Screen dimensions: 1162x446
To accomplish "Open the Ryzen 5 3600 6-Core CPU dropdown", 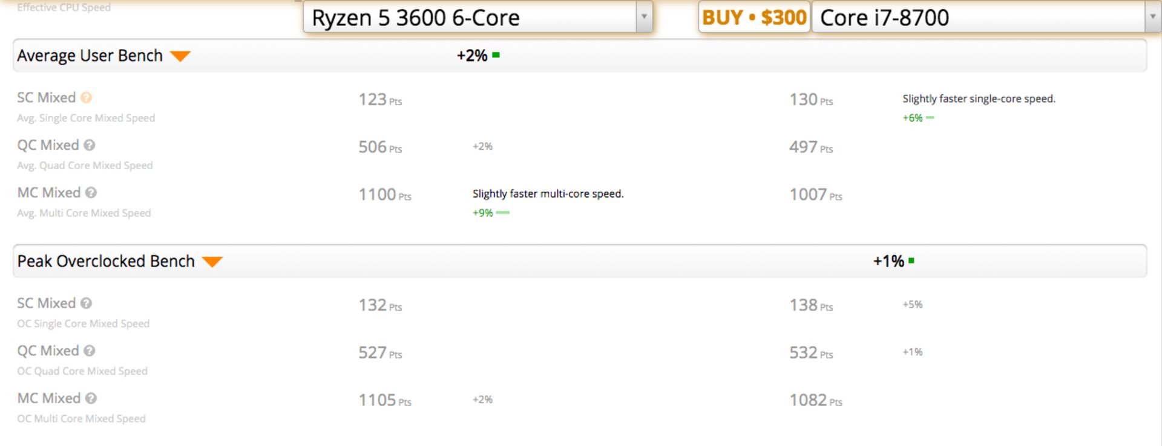I will coord(643,17).
